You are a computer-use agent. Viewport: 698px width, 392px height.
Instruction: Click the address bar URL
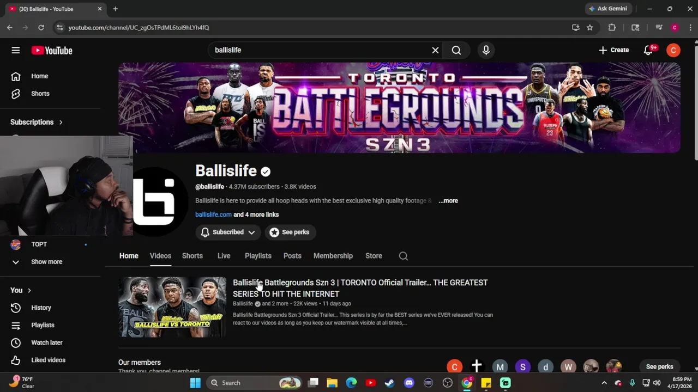coord(139,28)
